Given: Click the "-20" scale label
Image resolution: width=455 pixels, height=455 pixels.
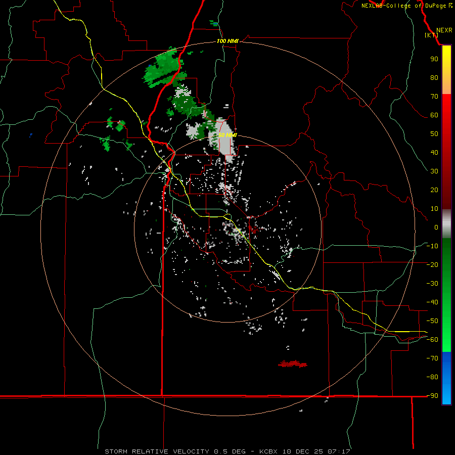Looking at the screenshot, I should [432, 265].
